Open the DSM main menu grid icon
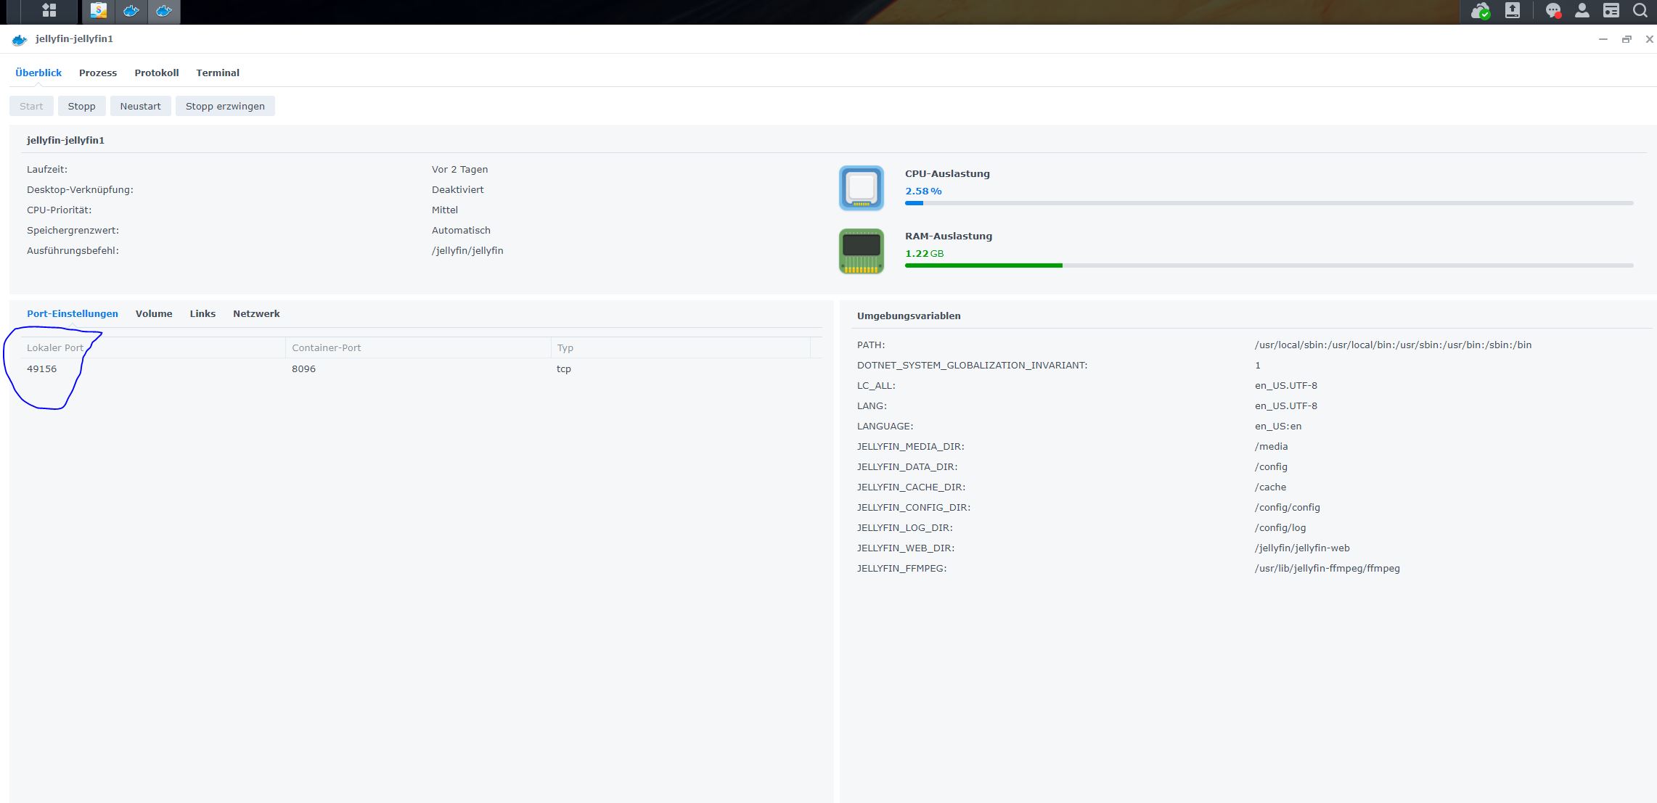 [x=49, y=10]
